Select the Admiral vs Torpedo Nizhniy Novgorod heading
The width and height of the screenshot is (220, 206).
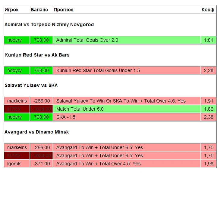pos(49,25)
